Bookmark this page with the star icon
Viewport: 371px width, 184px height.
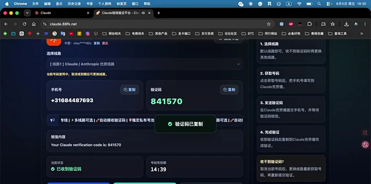coord(269,24)
